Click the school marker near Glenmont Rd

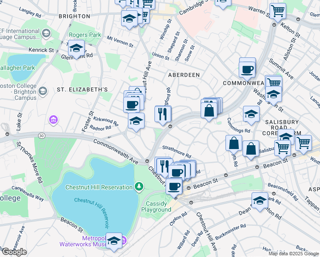77,48
